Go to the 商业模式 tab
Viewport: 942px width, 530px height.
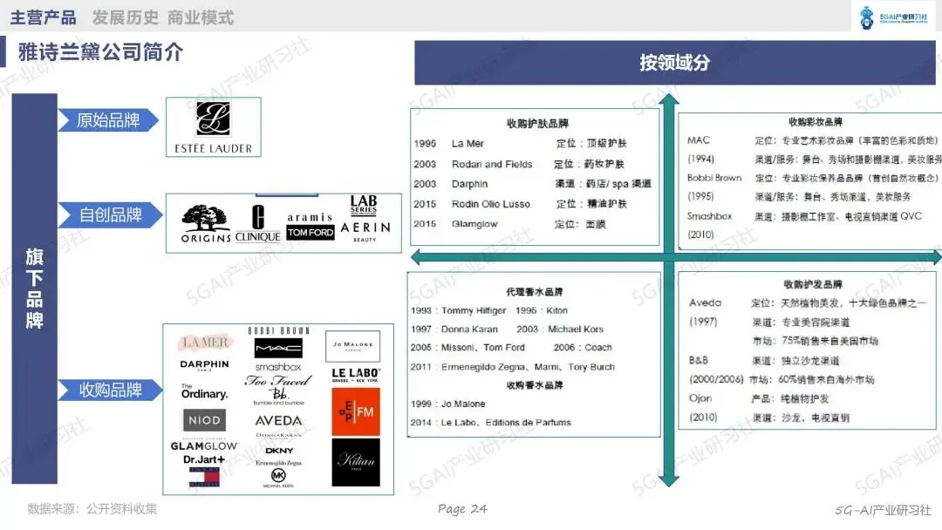(201, 18)
